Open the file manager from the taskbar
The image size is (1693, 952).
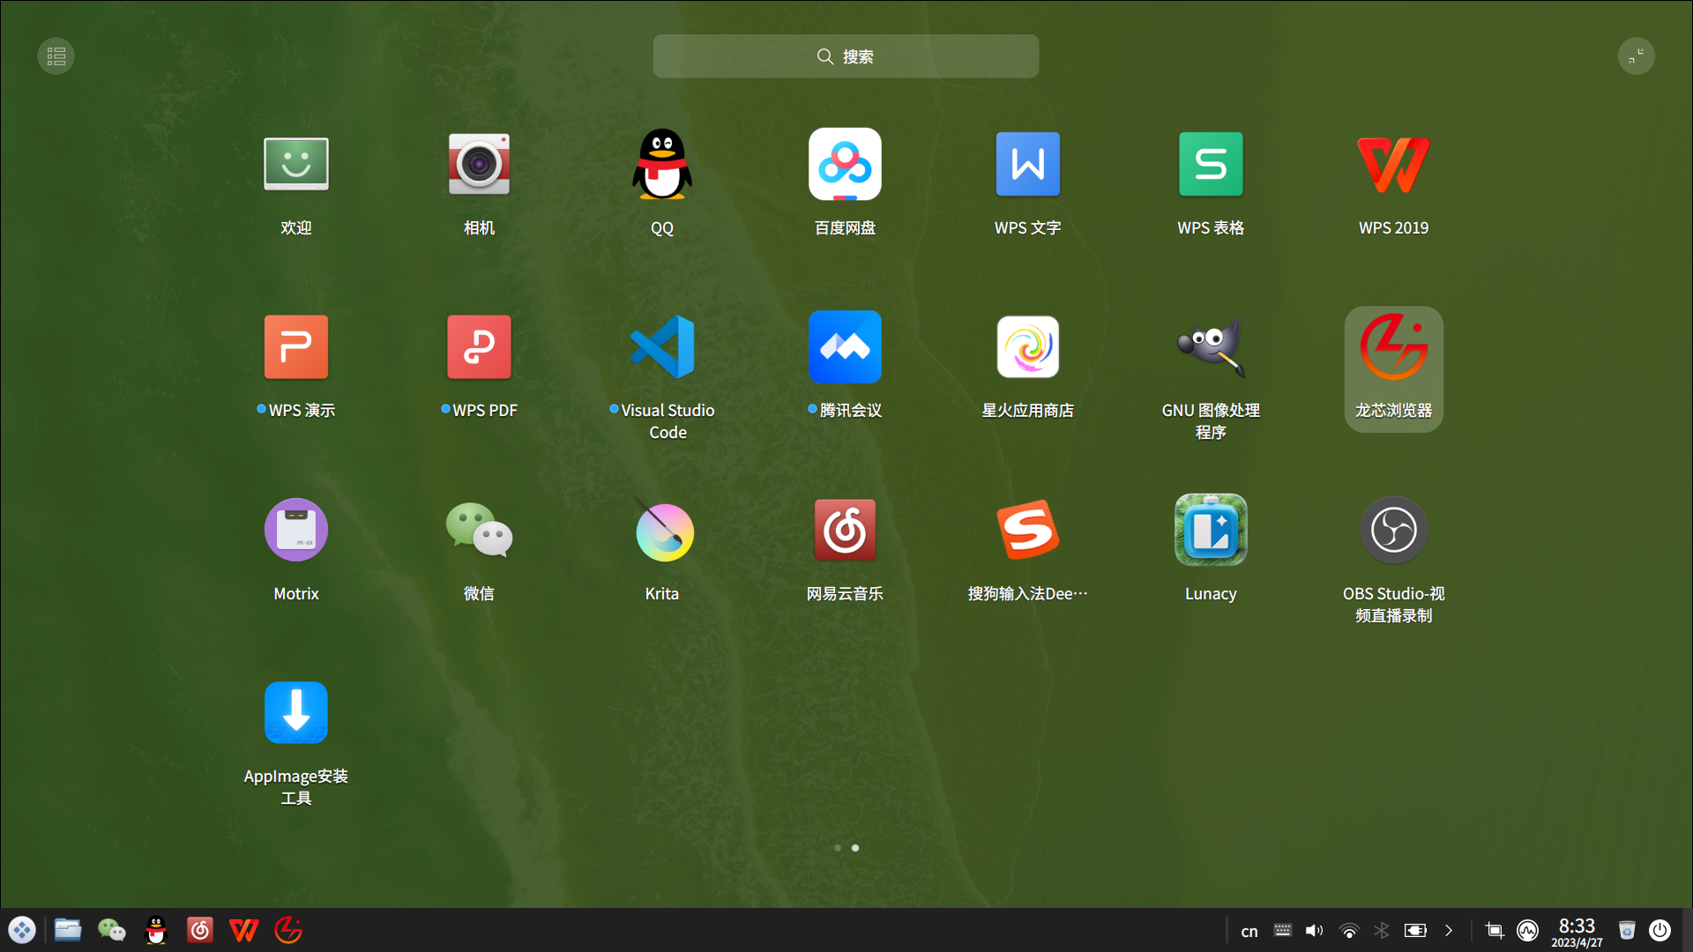point(67,930)
